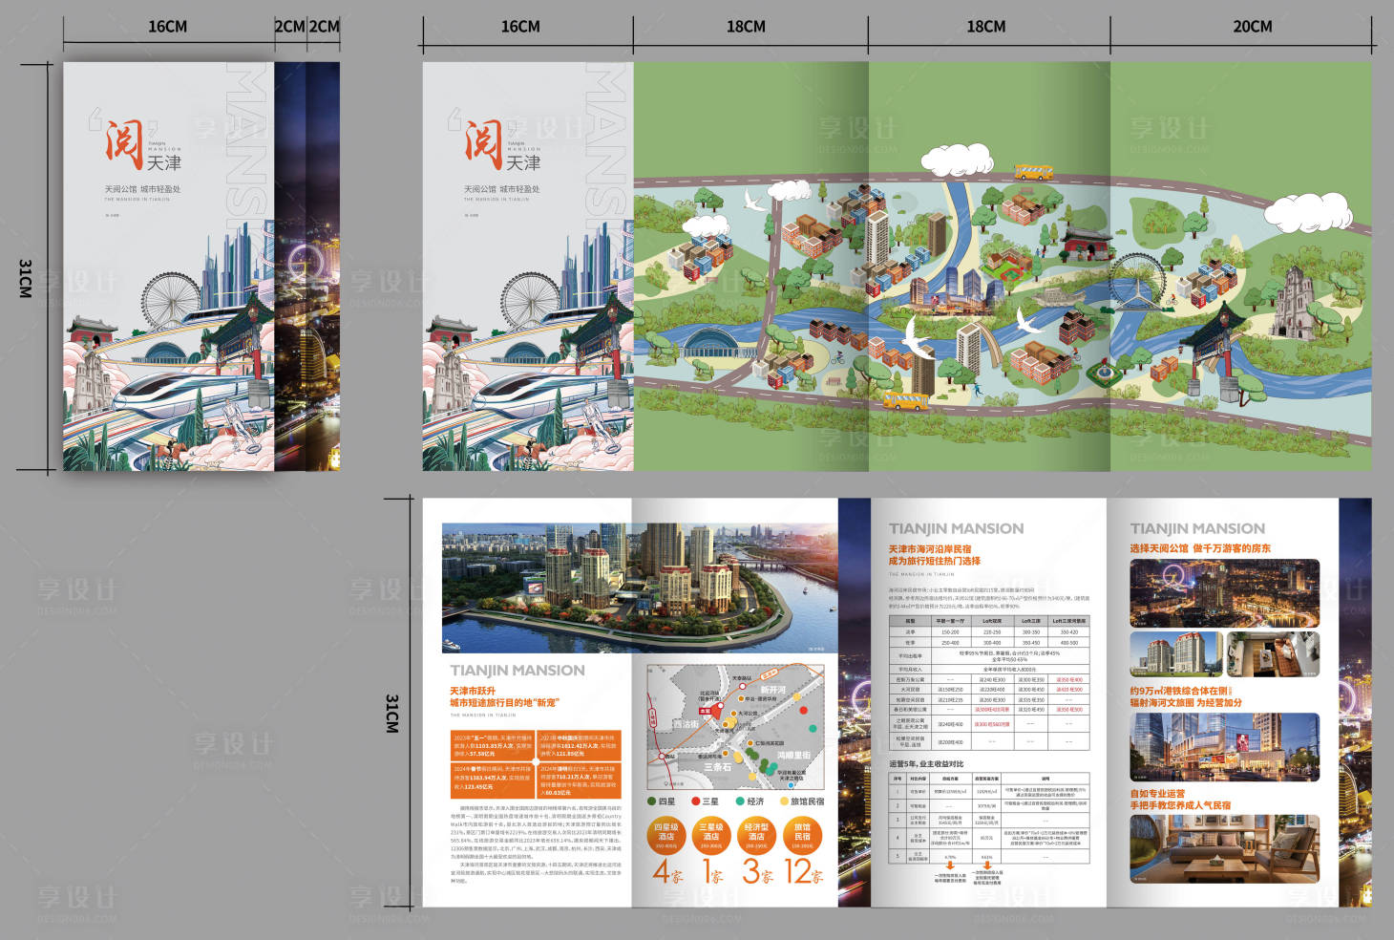Click the large number 12家
This screenshot has height=940, width=1394.
(x=803, y=871)
